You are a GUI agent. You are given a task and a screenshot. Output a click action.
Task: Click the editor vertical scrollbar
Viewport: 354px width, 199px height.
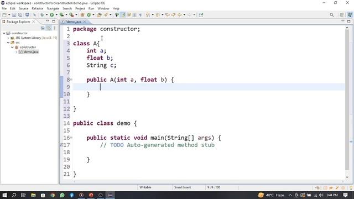pyautogui.click(x=347, y=99)
